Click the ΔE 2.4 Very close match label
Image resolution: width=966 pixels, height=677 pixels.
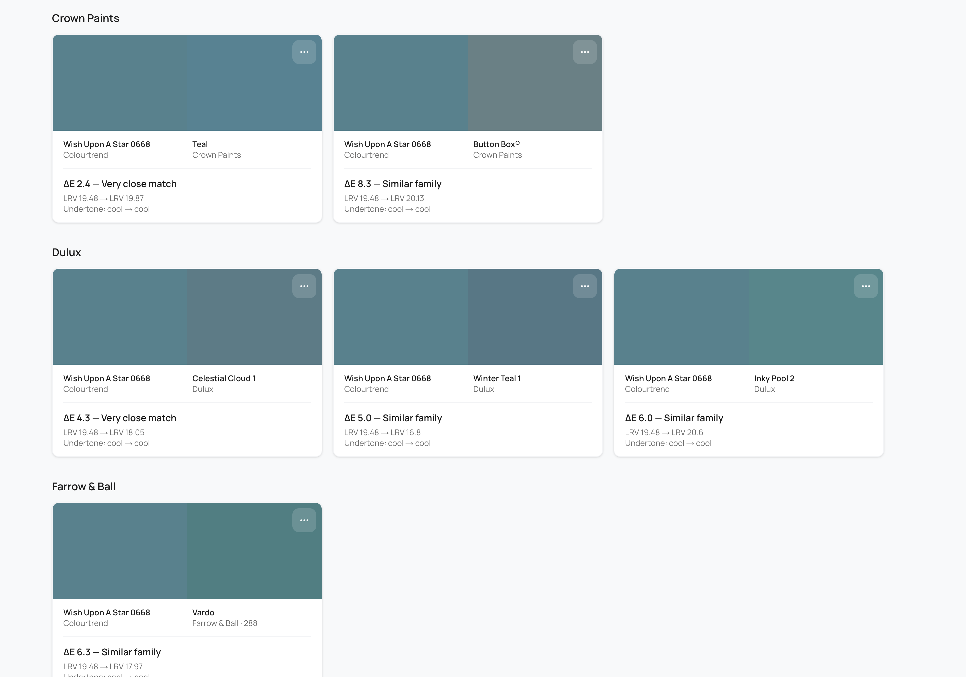[x=120, y=183]
